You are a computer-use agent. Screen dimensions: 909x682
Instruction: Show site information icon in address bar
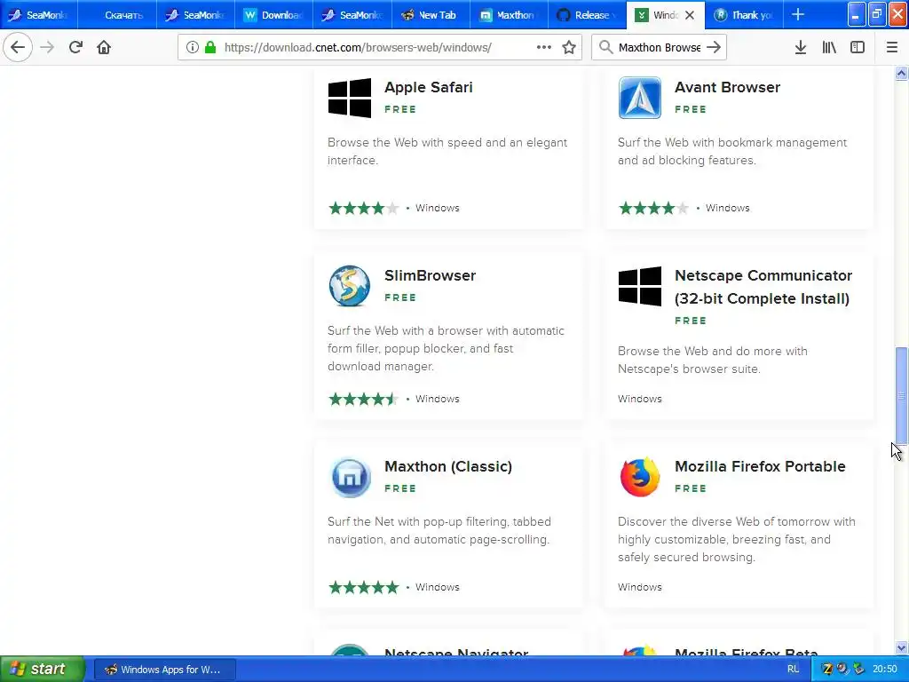[x=193, y=47]
